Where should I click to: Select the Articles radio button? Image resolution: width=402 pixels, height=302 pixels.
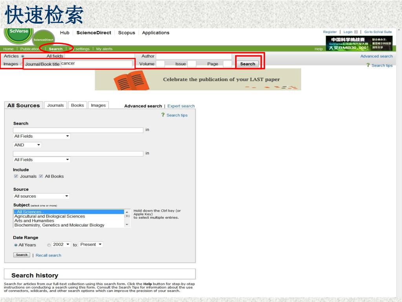(22, 56)
